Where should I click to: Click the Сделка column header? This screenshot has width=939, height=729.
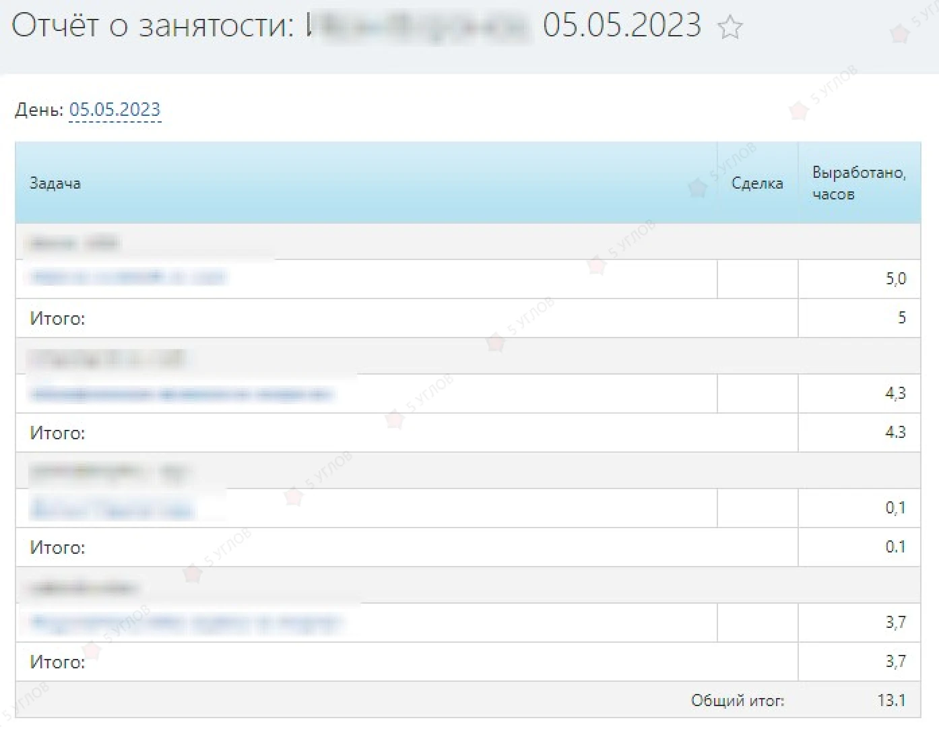[x=757, y=183]
